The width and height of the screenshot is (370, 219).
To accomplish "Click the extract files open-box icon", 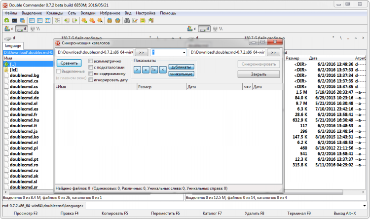I will (117, 21).
